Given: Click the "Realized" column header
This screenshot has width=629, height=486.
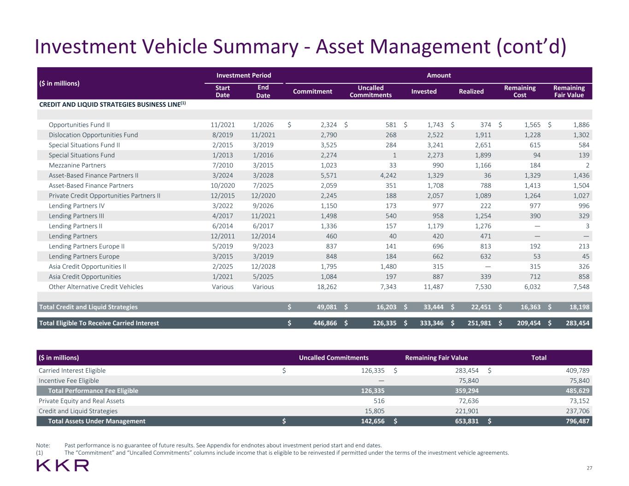Looking at the screenshot, I should pyautogui.click(x=471, y=91).
